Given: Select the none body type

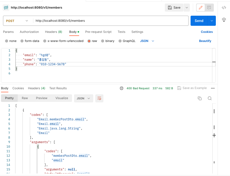Looking at the screenshot, I should 7,41.
